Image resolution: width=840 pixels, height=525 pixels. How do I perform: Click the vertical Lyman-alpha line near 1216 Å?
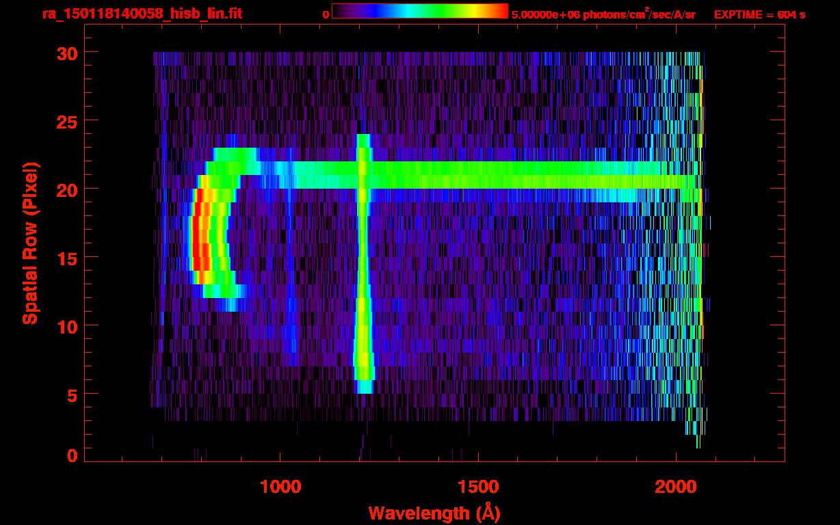coord(363,263)
